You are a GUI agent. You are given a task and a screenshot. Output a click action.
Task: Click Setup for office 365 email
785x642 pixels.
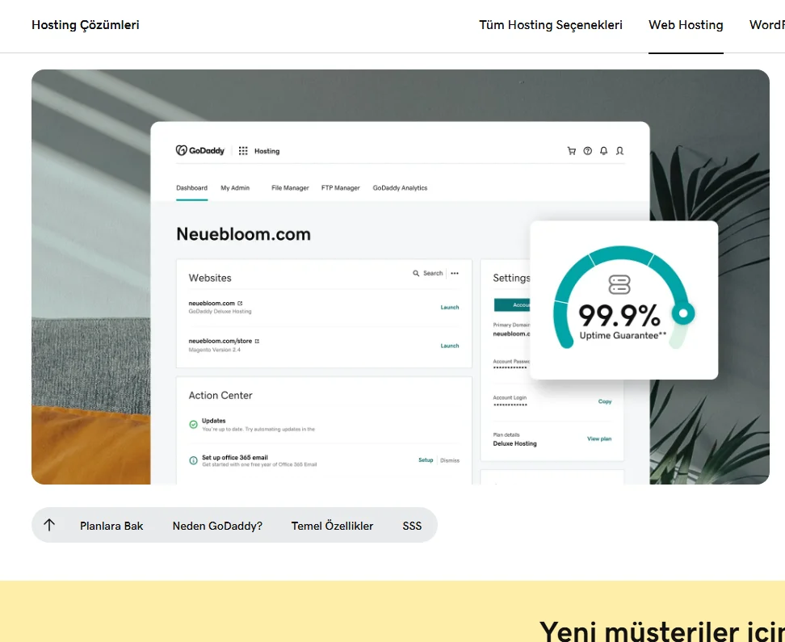pyautogui.click(x=426, y=459)
